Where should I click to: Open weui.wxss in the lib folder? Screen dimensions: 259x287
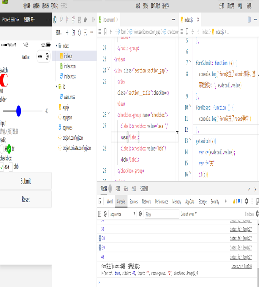coord(69,97)
